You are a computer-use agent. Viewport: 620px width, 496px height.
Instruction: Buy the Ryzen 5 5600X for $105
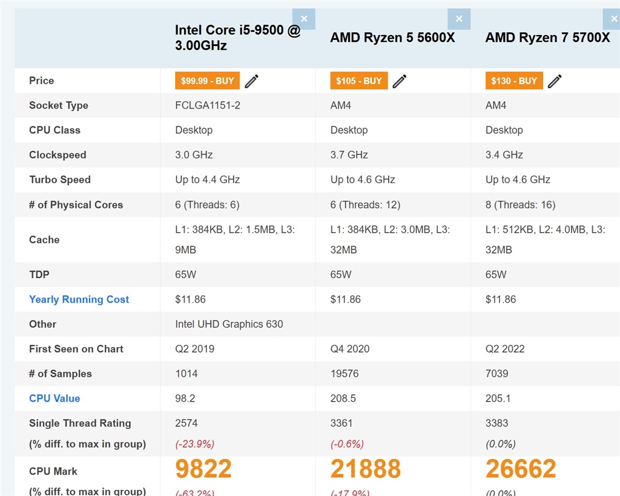point(359,81)
